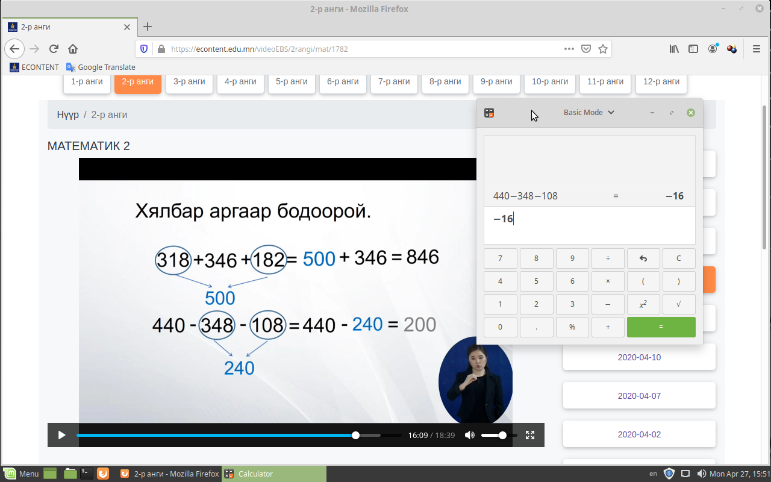Open the Firefox hamburger menu
This screenshot has height=482, width=771.
click(x=756, y=49)
